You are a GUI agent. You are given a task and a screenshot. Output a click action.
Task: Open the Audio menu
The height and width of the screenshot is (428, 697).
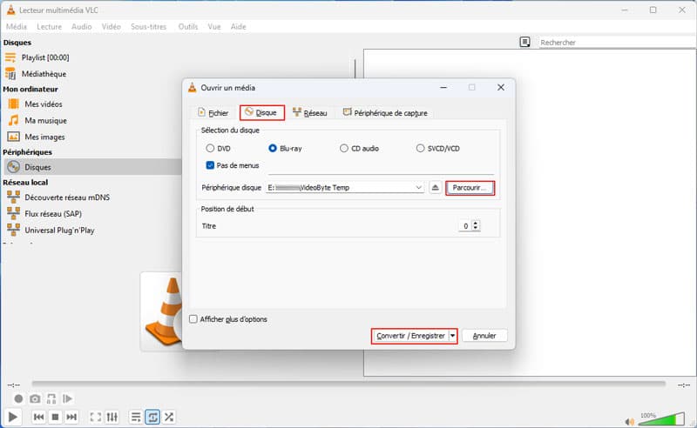82,27
